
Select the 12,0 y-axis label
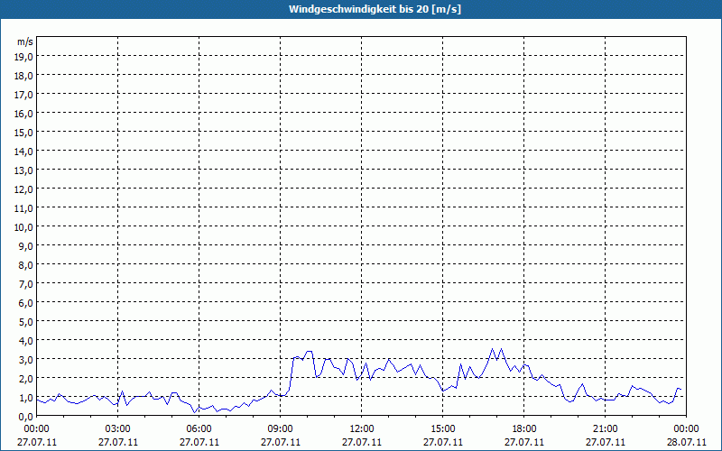pyautogui.click(x=23, y=189)
